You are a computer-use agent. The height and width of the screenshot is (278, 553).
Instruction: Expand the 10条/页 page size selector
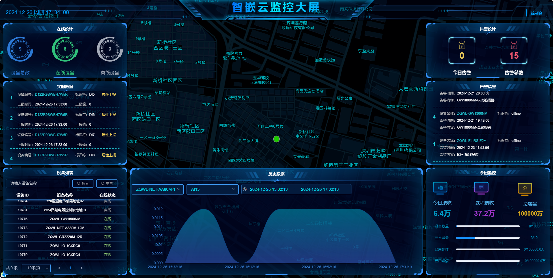36,268
